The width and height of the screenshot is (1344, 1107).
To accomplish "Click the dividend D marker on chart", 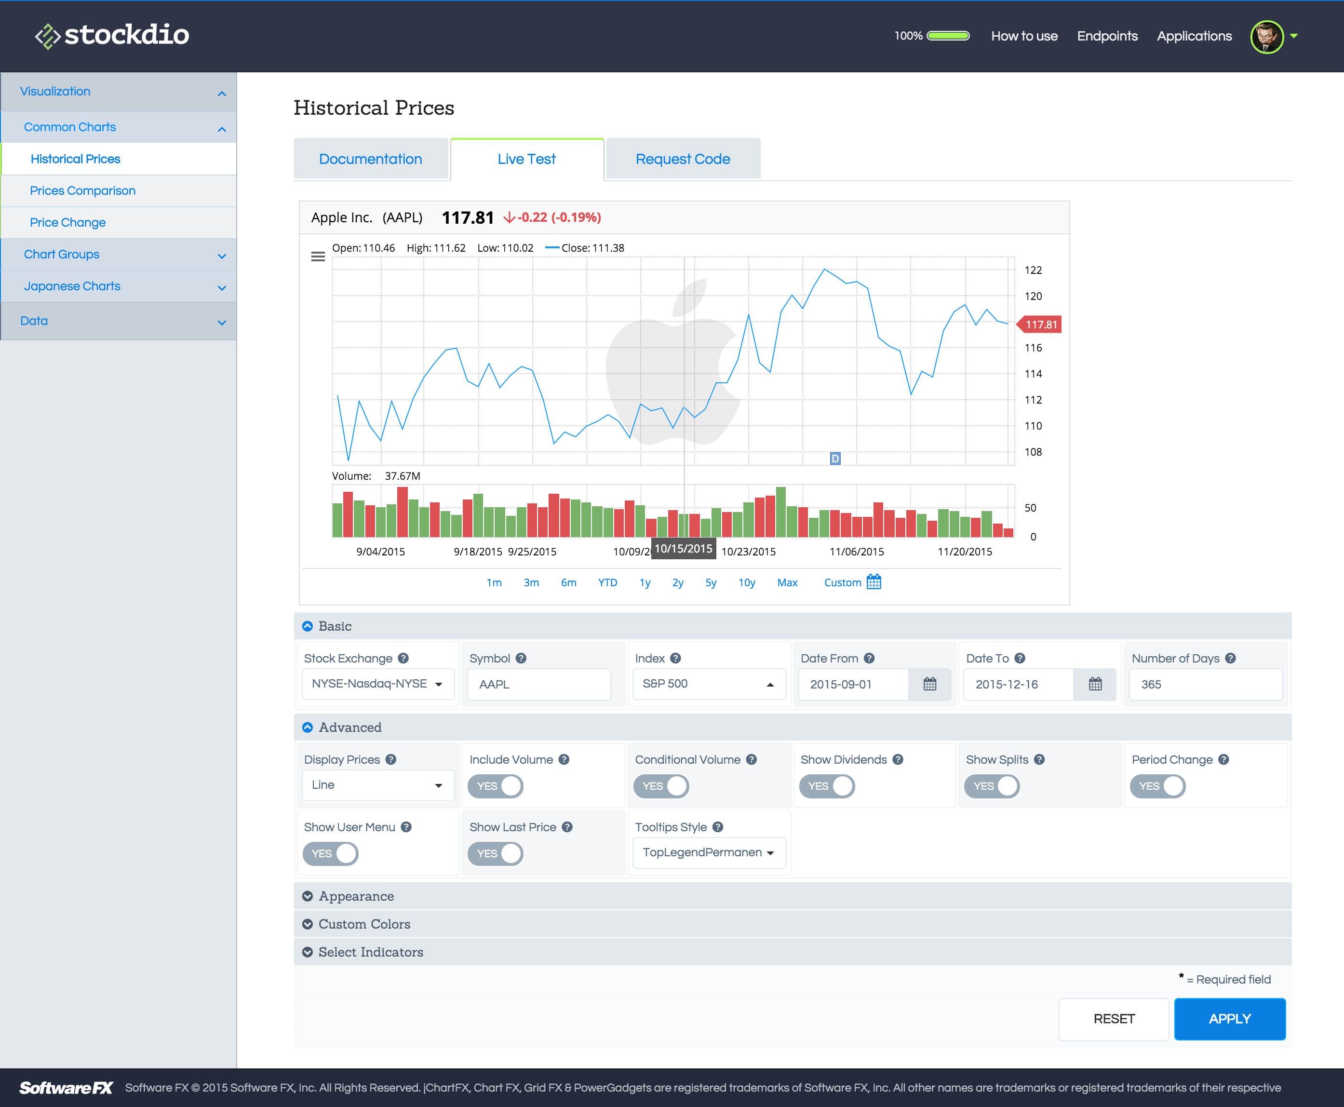I will click(x=835, y=458).
